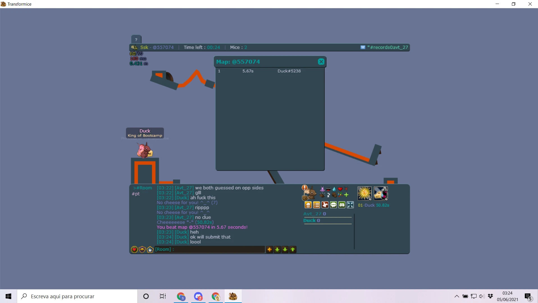Open Cortana circle on taskbar
This screenshot has height=303, width=538.
click(x=146, y=296)
